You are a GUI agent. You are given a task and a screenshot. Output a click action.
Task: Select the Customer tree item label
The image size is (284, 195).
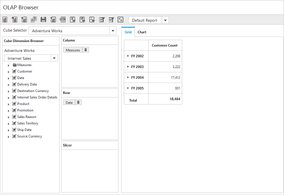(x=24, y=71)
